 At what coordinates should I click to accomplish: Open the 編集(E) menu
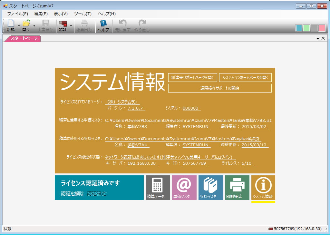(x=41, y=14)
